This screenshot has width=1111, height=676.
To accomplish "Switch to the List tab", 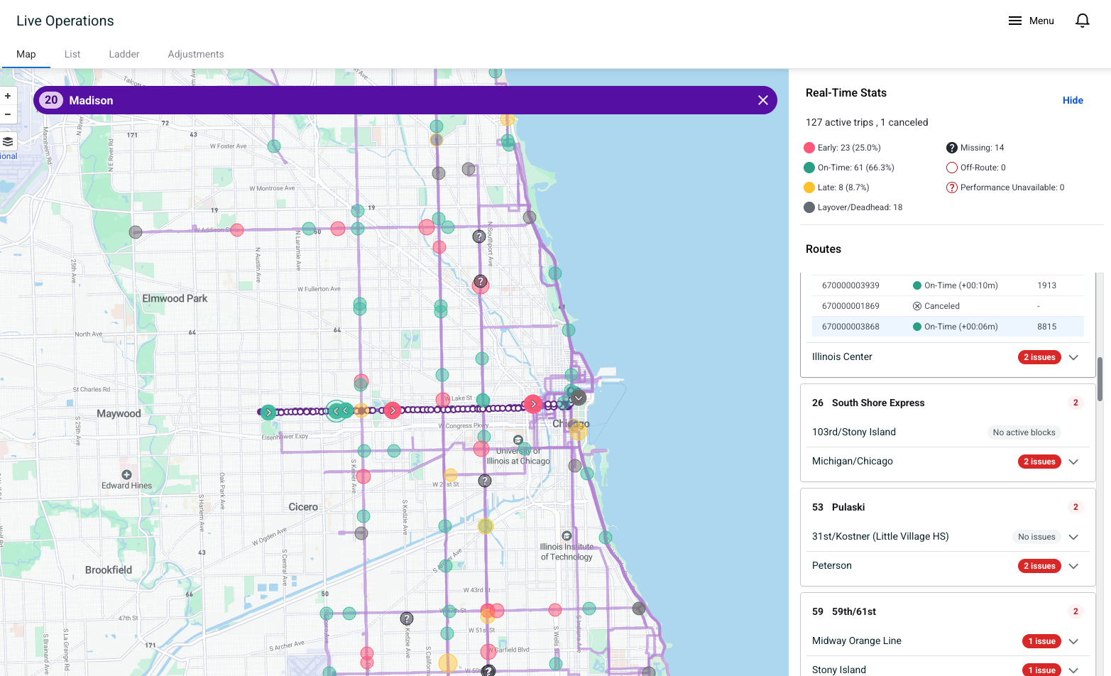I will point(72,54).
